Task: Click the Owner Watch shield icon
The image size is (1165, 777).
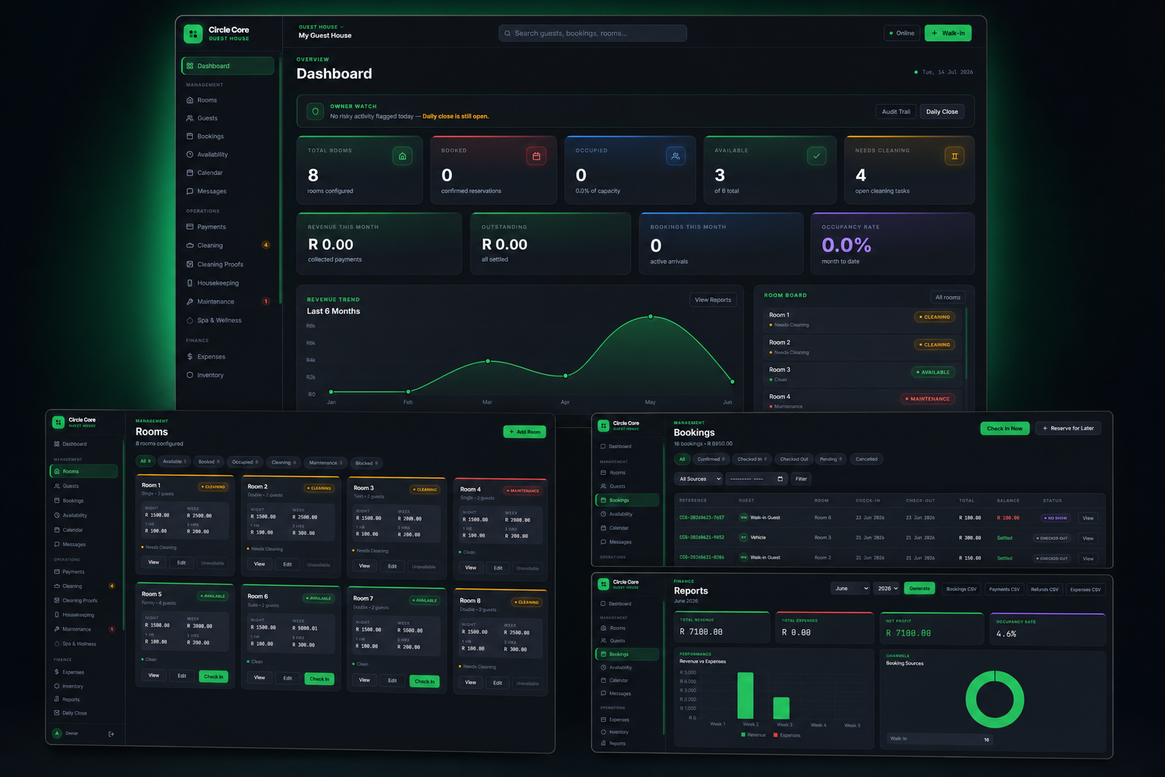Action: pyautogui.click(x=316, y=112)
